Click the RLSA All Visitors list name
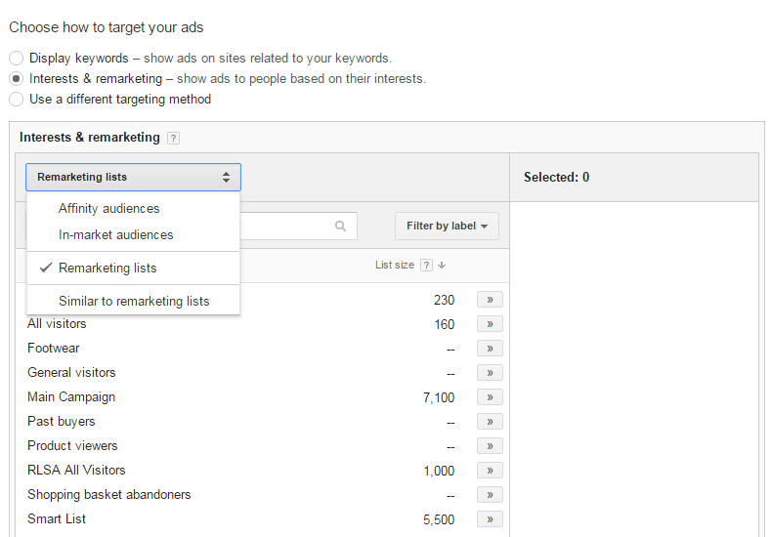Image resolution: width=771 pixels, height=537 pixels. [76, 471]
